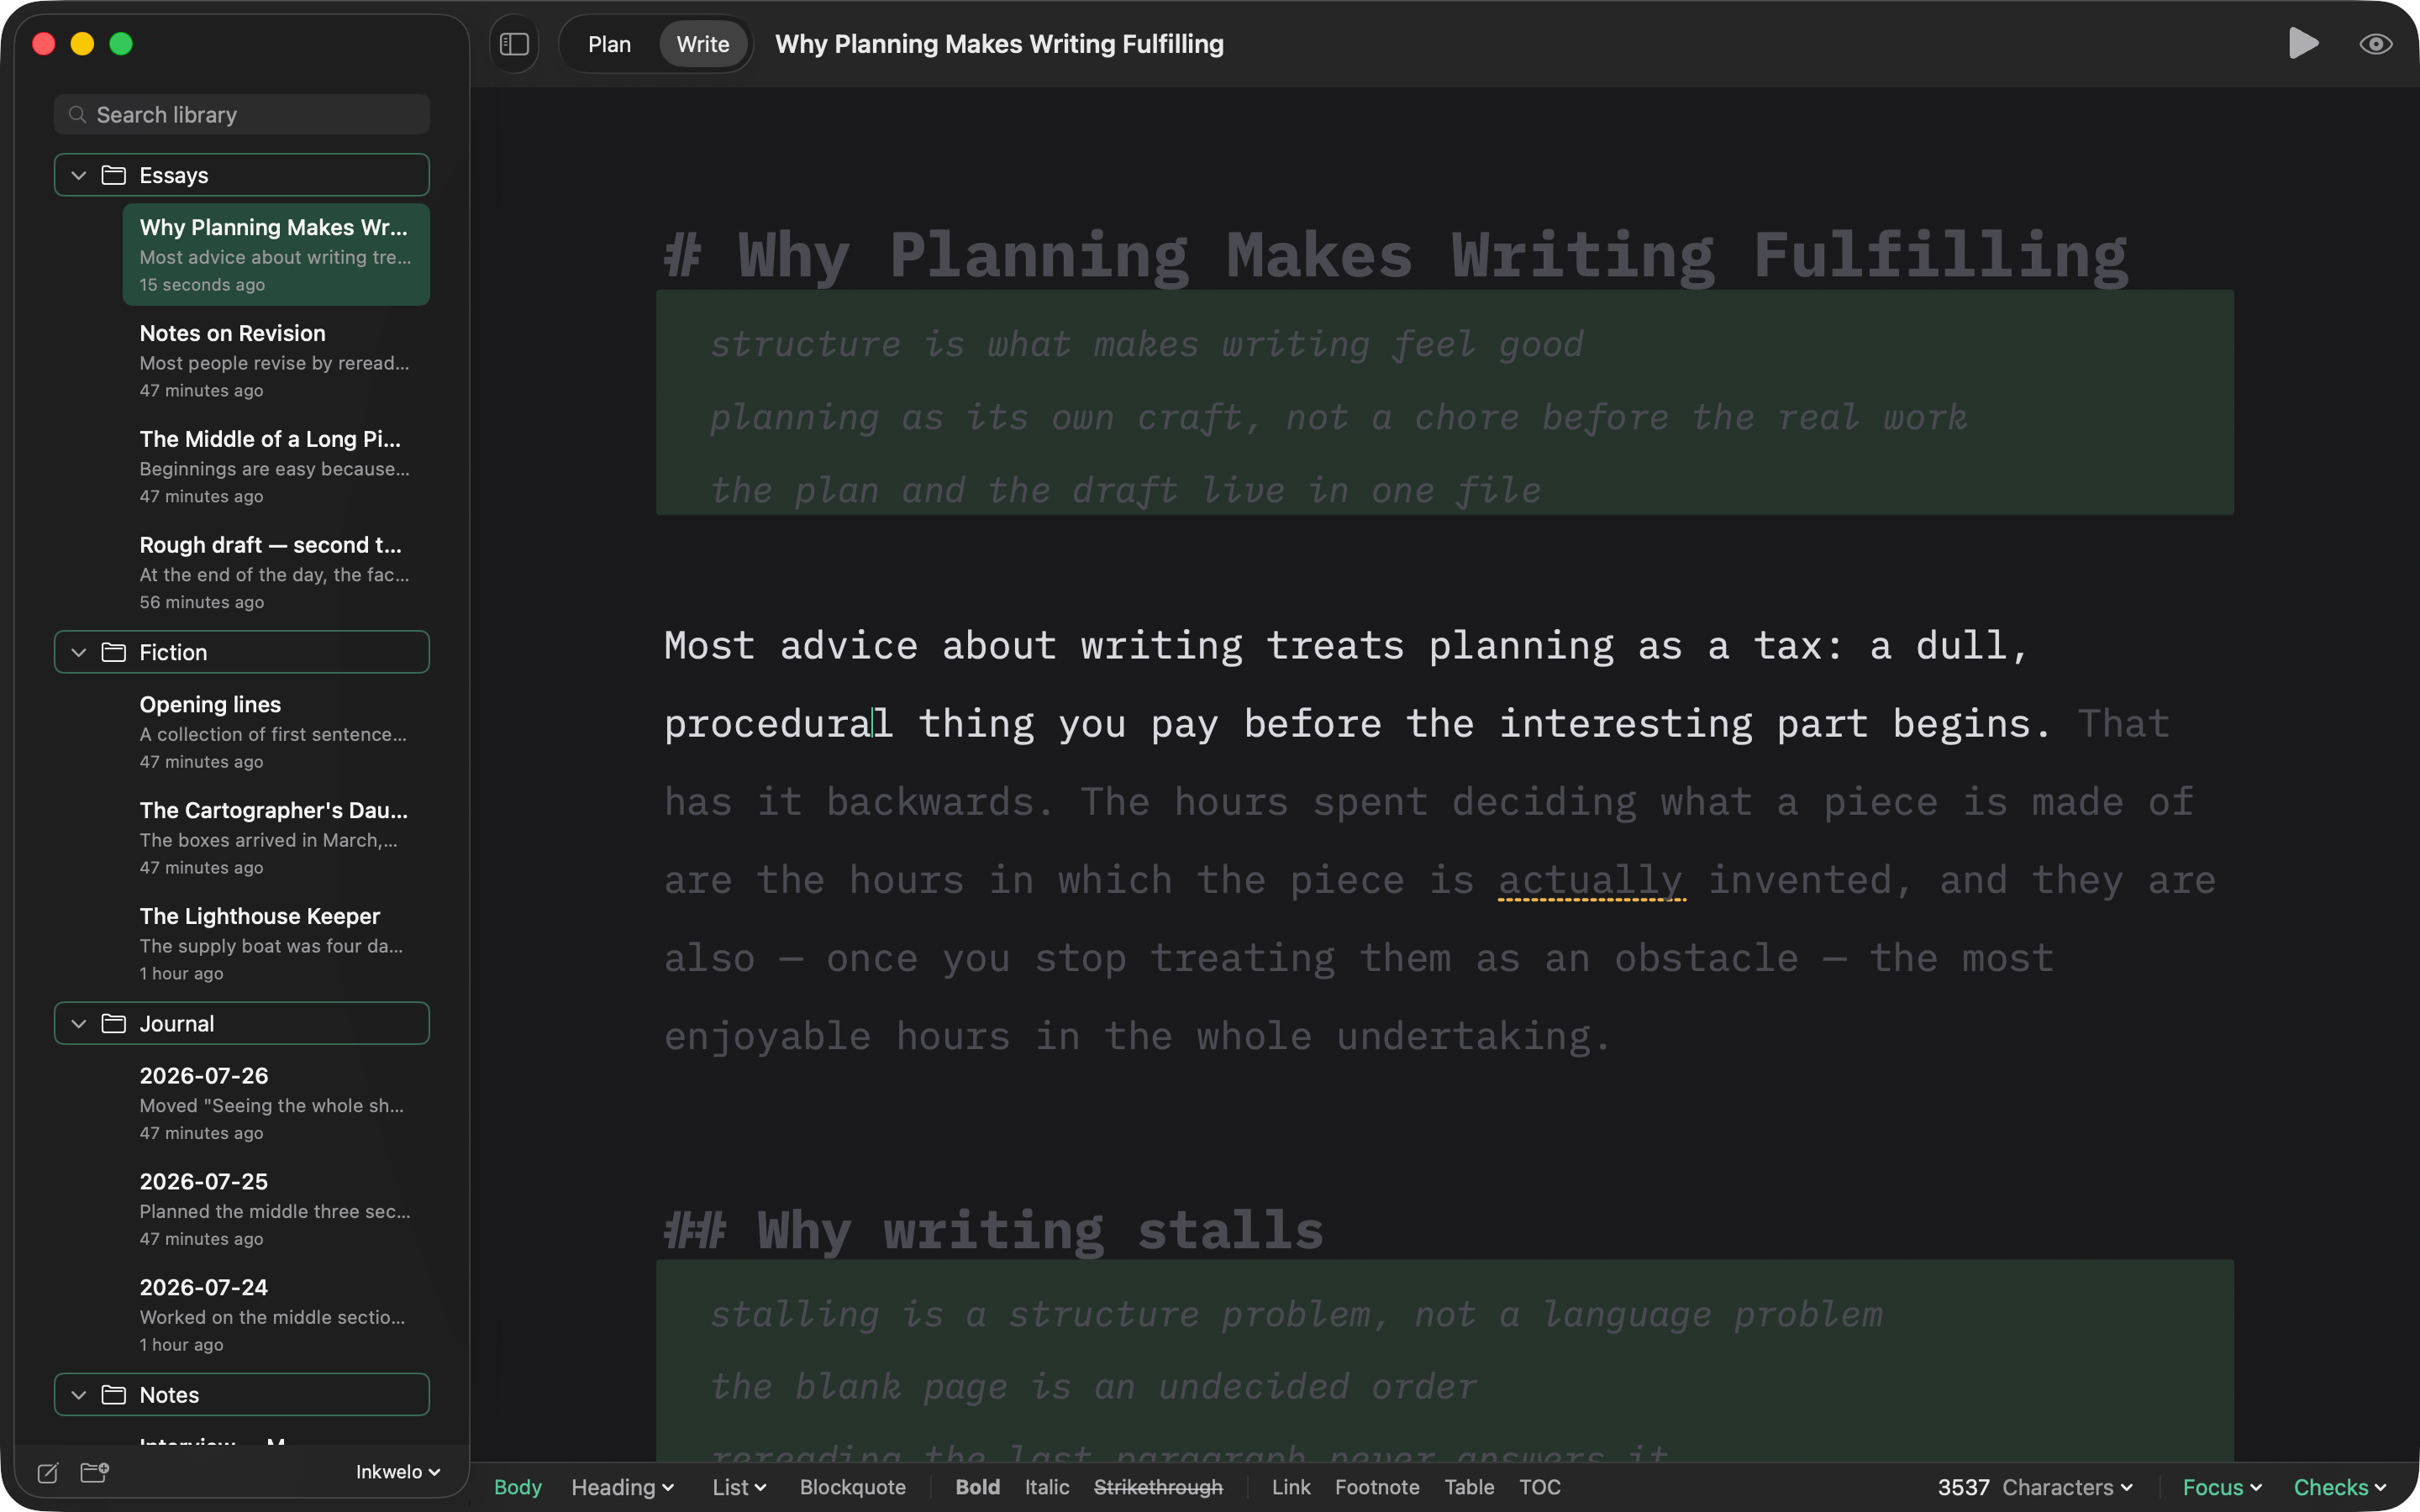The width and height of the screenshot is (2420, 1512).
Task: Click the Fiction folder icon
Action: point(114,652)
